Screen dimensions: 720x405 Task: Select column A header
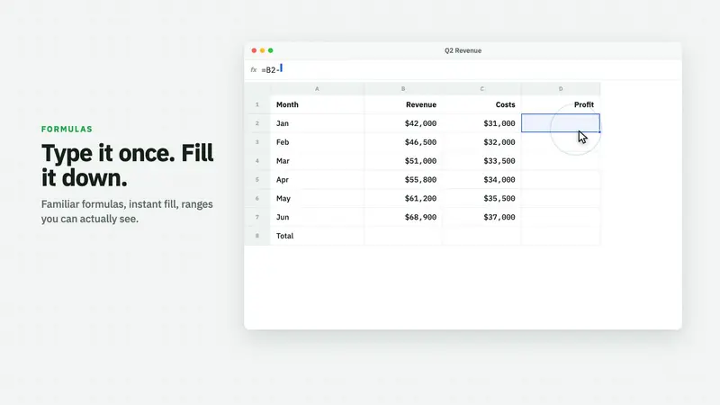(317, 88)
